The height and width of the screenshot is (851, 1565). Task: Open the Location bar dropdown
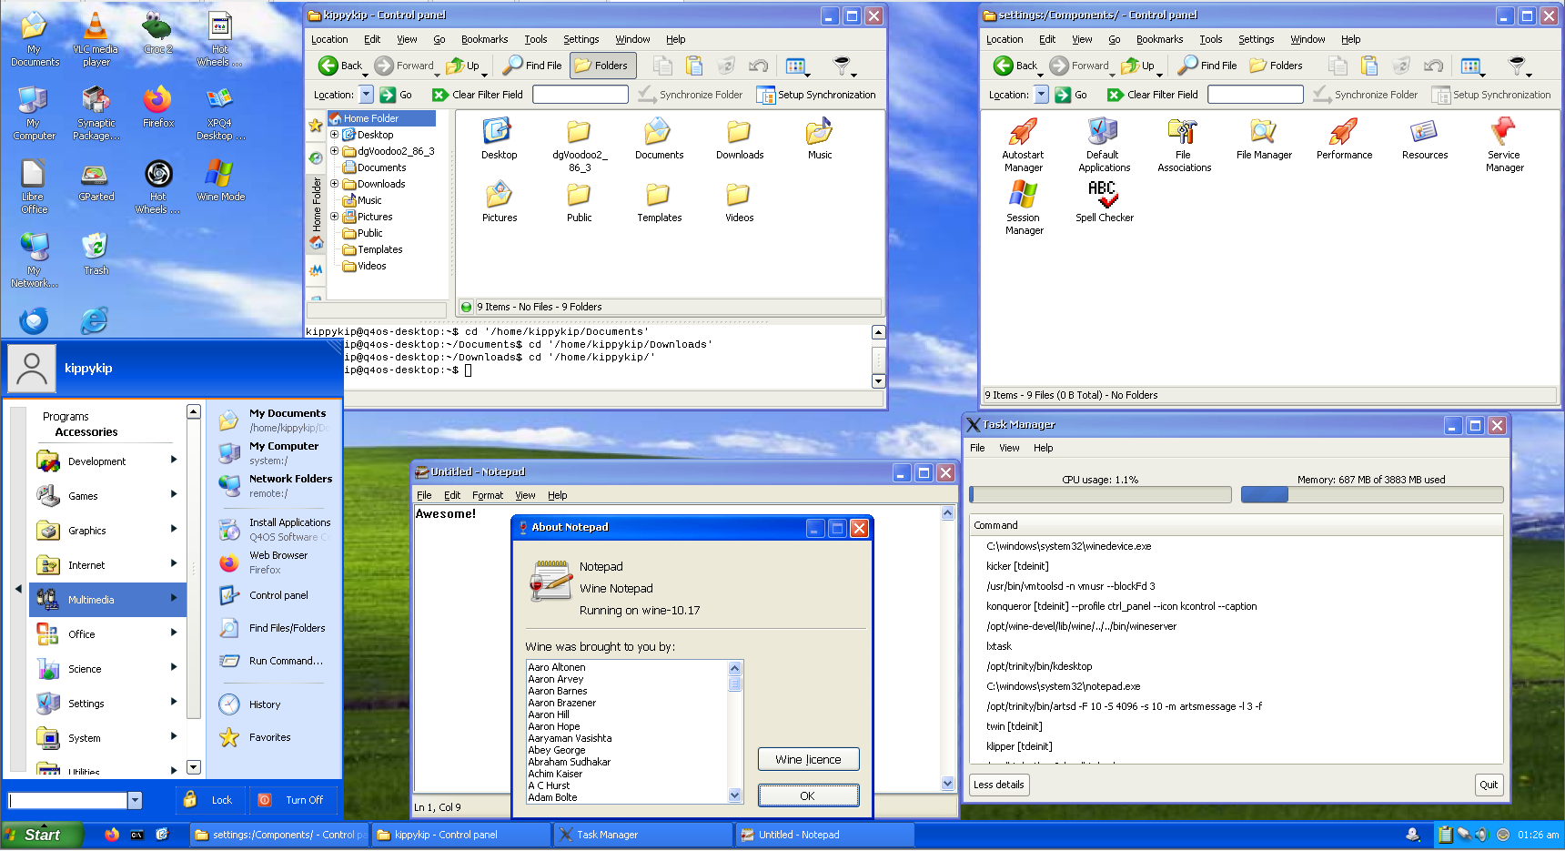pyautogui.click(x=366, y=94)
